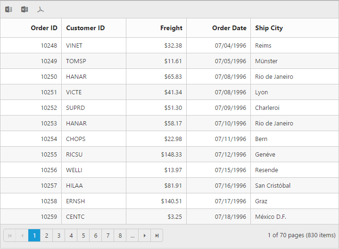The width and height of the screenshot is (339, 249).
Task: Sort by Order Date column header
Action: 229,28
